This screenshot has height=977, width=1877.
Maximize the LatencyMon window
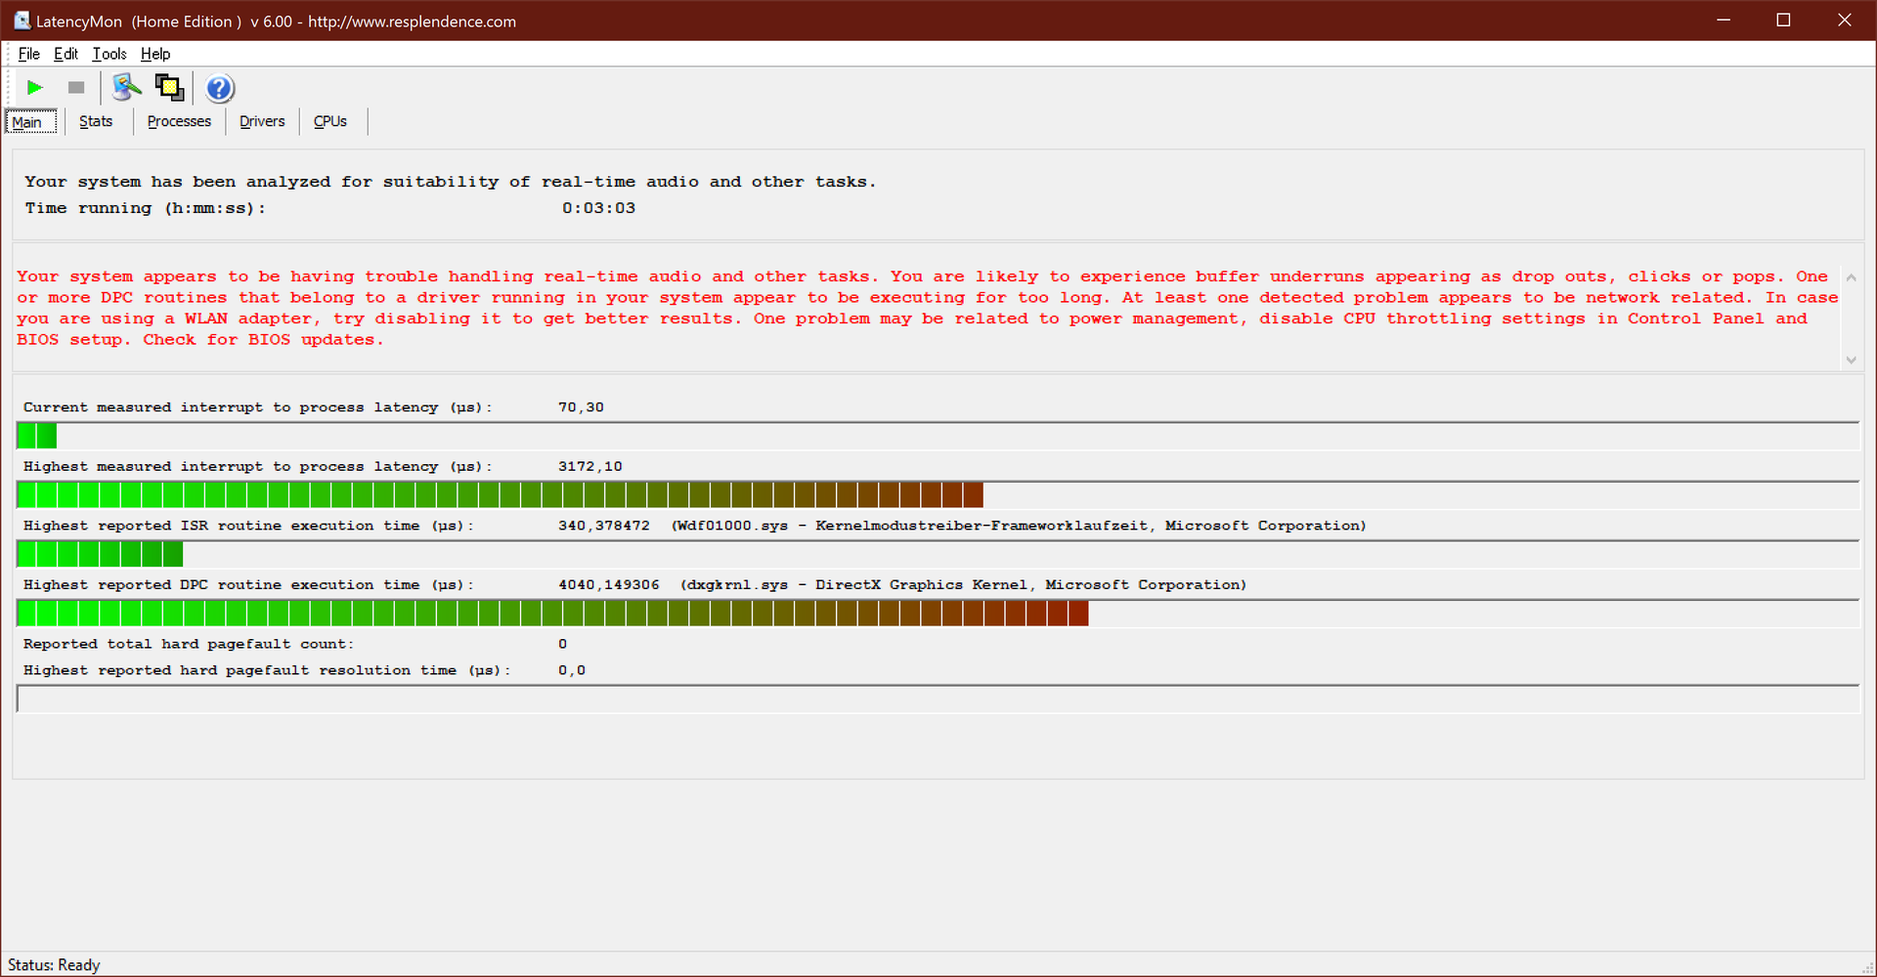click(x=1783, y=21)
